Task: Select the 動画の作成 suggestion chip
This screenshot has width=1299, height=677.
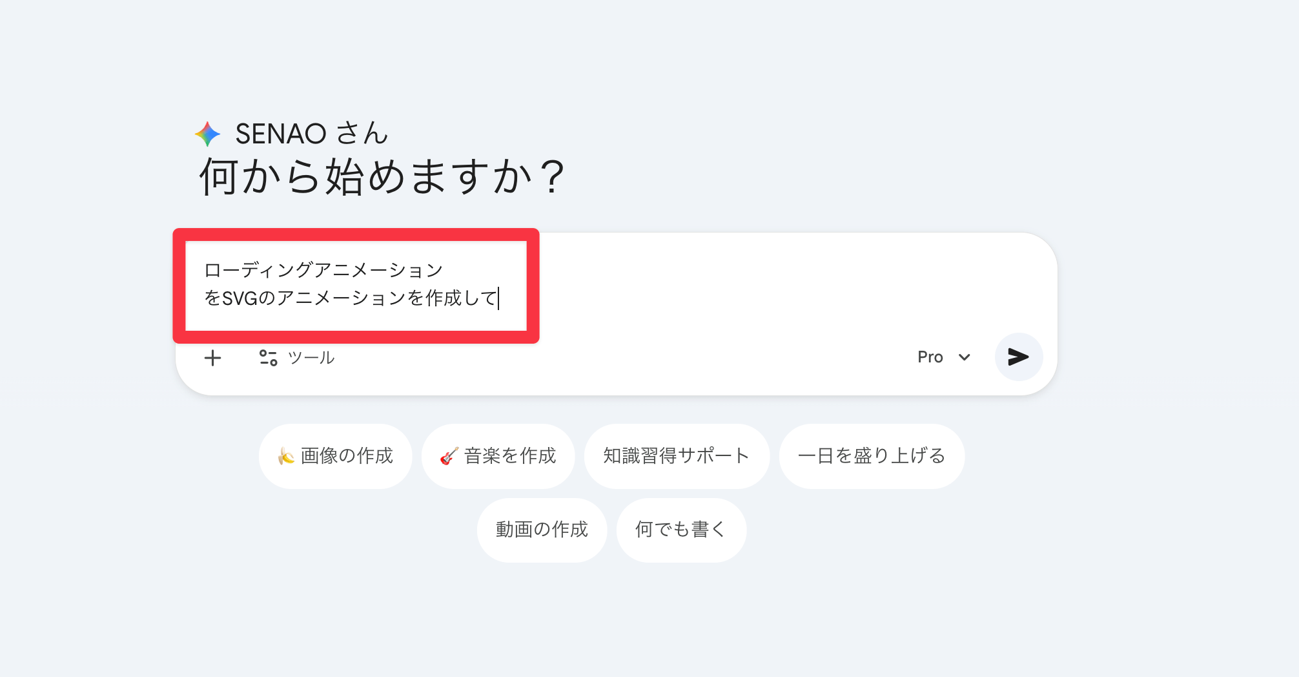Action: pyautogui.click(x=542, y=530)
